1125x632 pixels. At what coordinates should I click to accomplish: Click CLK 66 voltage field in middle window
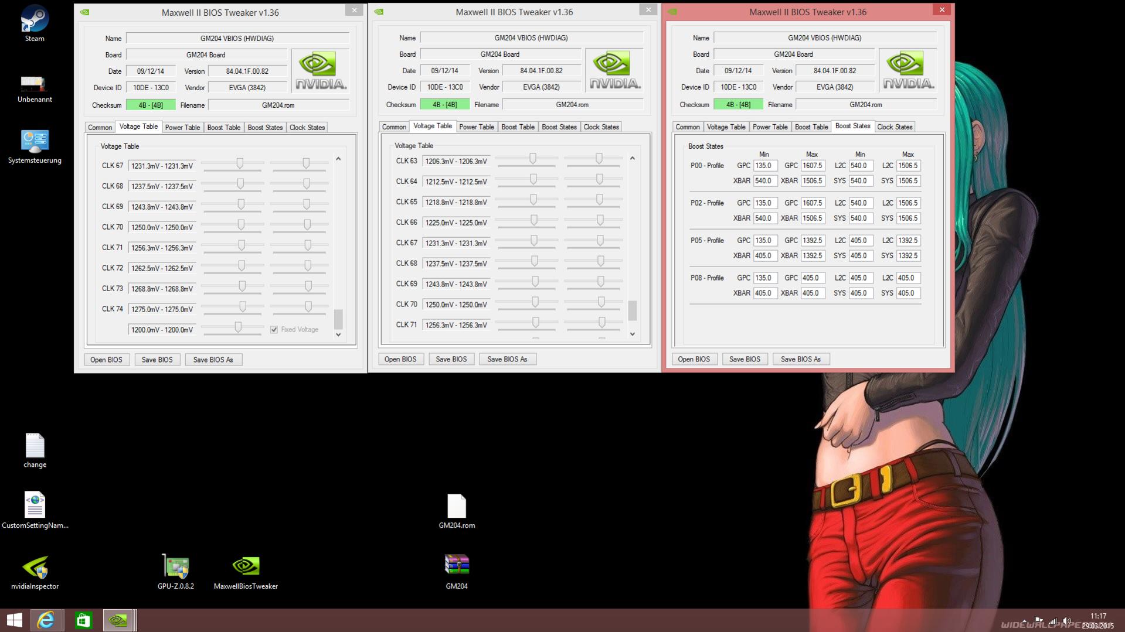[456, 223]
